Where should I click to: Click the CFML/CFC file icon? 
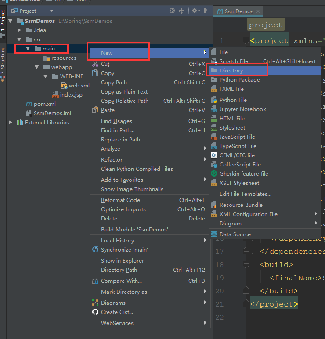[x=214, y=155]
